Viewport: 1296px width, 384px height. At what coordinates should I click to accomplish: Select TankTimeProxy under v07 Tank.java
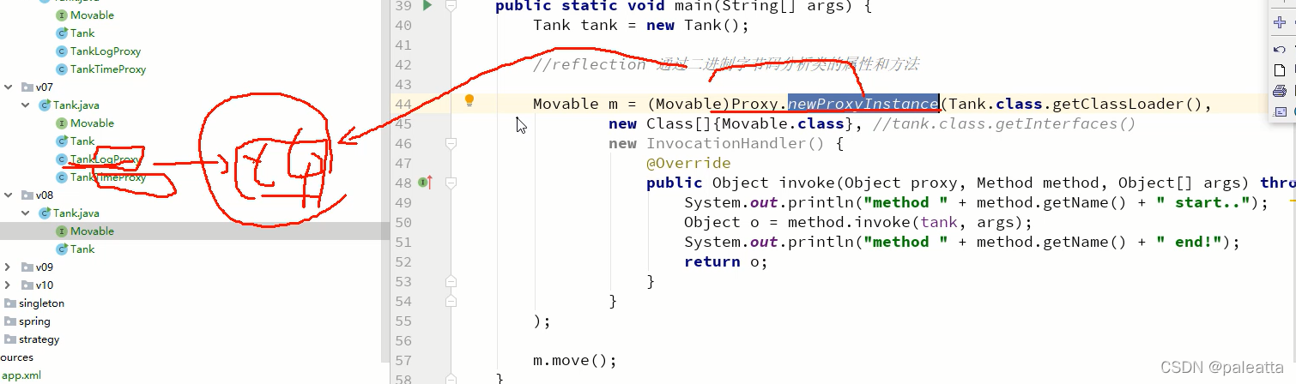[108, 177]
